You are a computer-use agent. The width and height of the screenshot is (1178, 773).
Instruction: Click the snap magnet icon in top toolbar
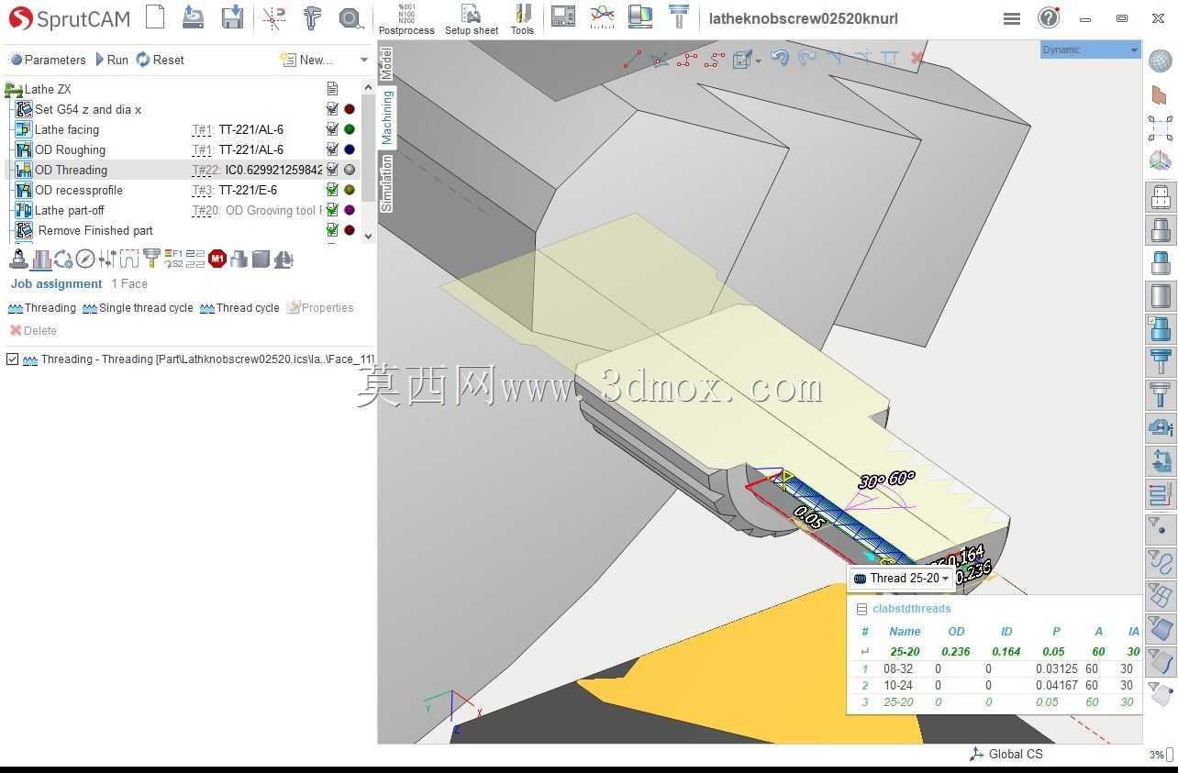273,17
